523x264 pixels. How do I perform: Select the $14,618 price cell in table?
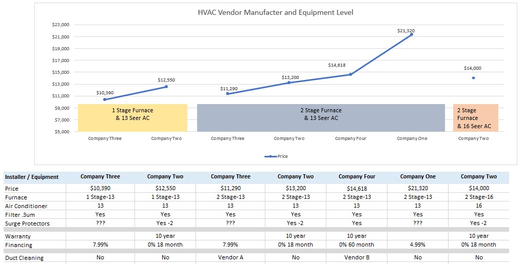click(357, 189)
